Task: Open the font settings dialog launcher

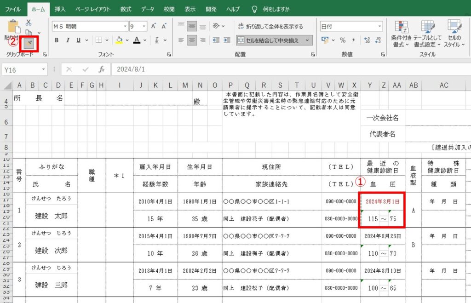Action: [169, 54]
